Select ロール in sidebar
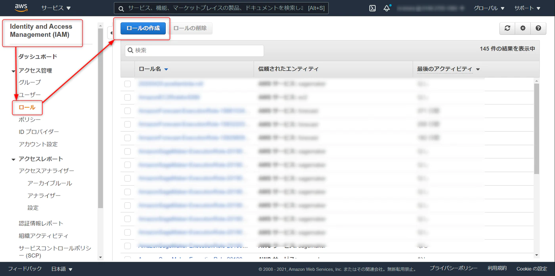The height and width of the screenshot is (276, 555). 27,107
